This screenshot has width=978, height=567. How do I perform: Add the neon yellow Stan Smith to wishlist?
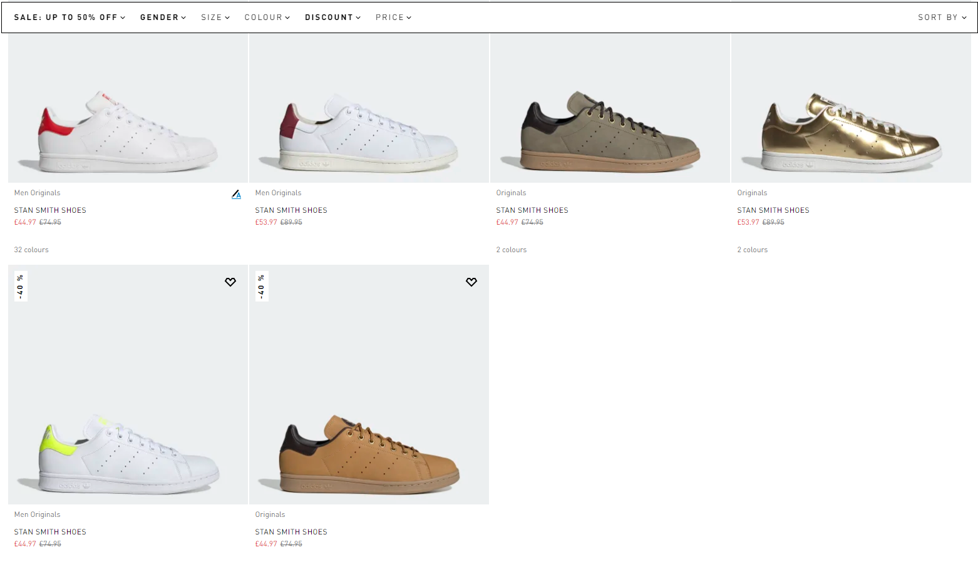pos(230,282)
